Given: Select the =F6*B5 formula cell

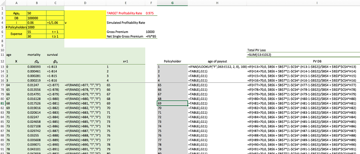Looking at the screenshot, I should (x=151, y=36).
